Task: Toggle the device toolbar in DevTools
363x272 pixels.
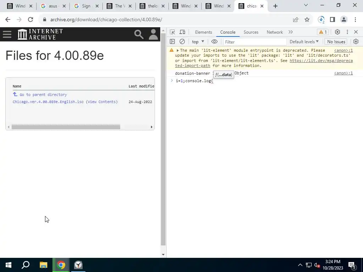Action: tap(183, 32)
